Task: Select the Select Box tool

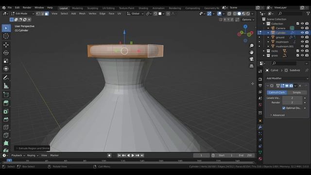Action: (6, 28)
